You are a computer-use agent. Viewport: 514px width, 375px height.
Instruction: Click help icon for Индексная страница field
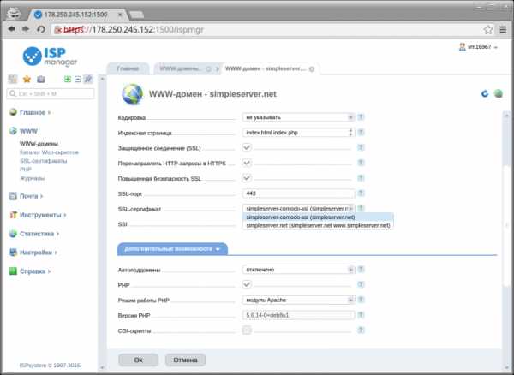click(x=361, y=133)
